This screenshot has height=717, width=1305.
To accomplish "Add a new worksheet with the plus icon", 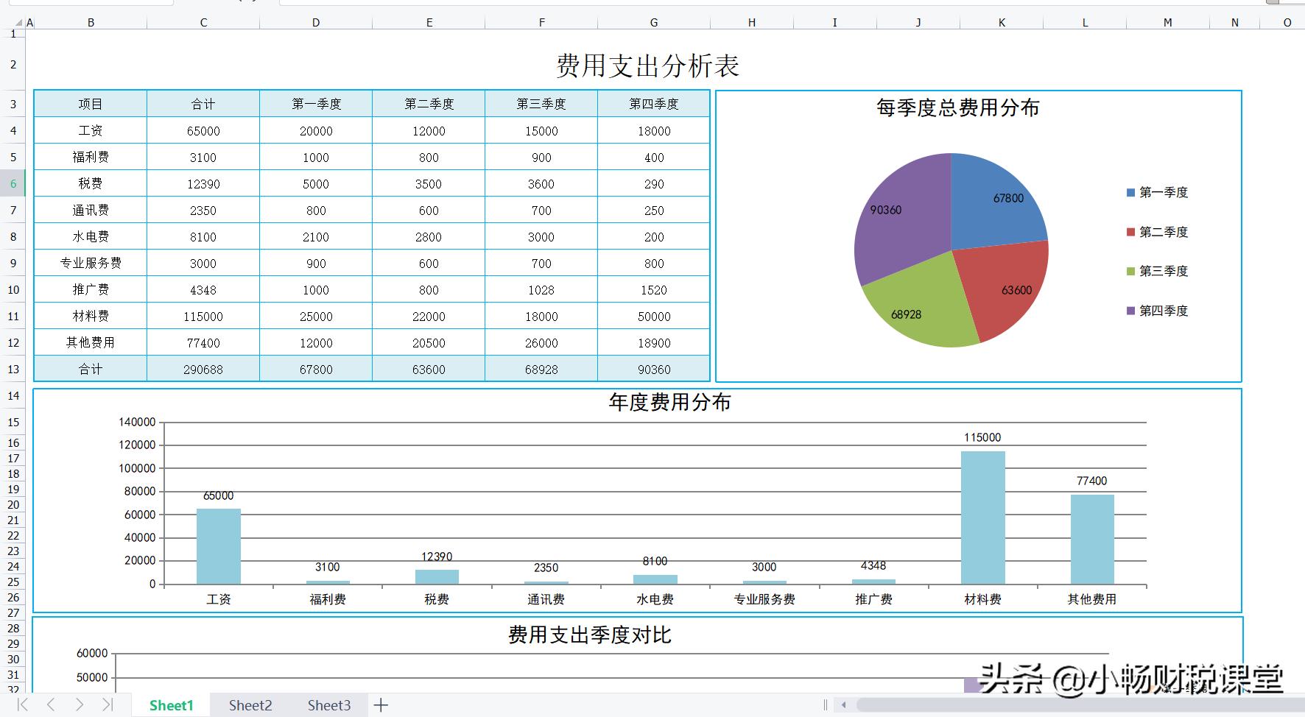I will (381, 704).
